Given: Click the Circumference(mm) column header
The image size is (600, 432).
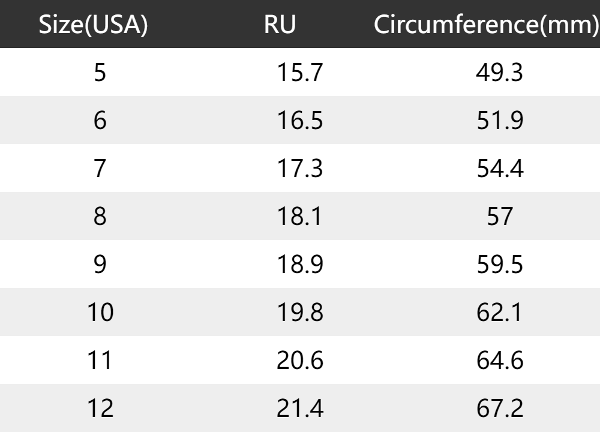Looking at the screenshot, I should [x=487, y=25].
